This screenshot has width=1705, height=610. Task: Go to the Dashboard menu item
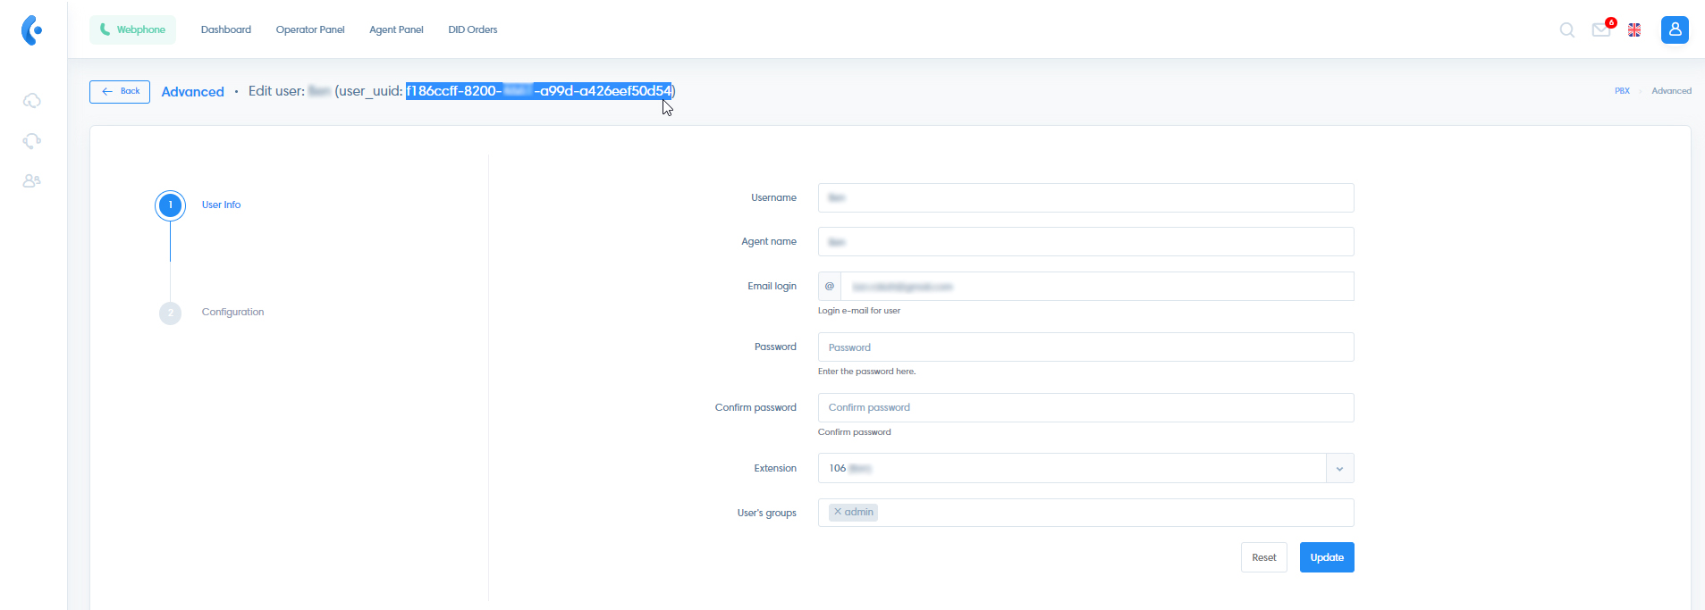[x=225, y=29]
